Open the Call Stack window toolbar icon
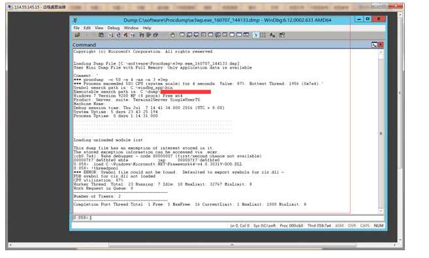The image size is (429, 258). click(218, 35)
